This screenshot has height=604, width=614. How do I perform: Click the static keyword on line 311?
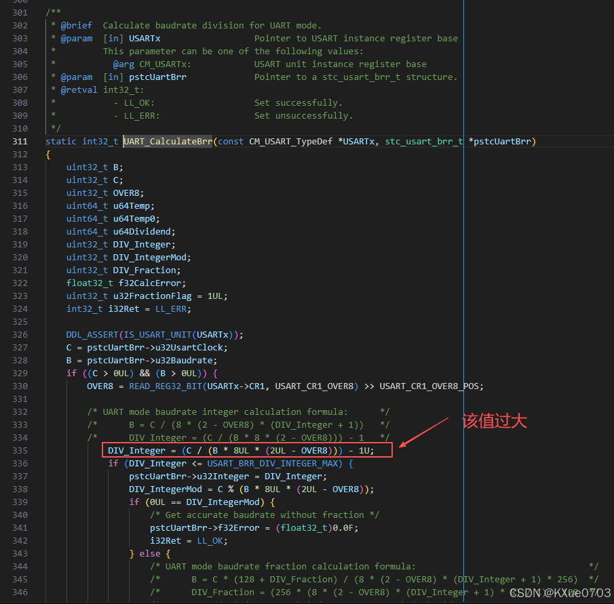[61, 142]
